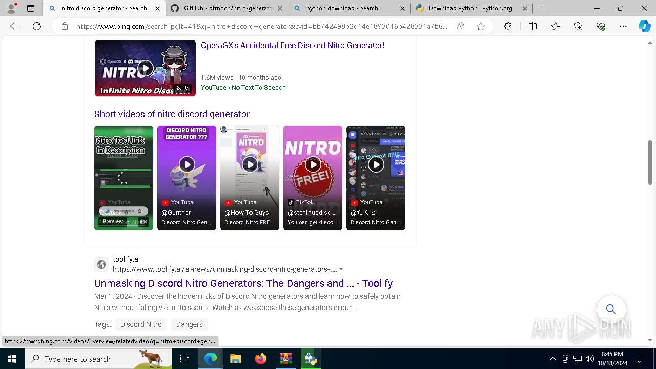Open the browser profile avatar

coord(11,8)
